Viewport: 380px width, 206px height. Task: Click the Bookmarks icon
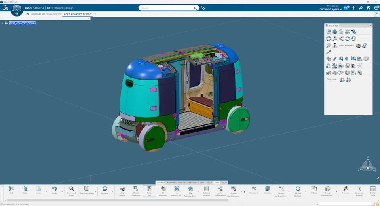coord(254,190)
